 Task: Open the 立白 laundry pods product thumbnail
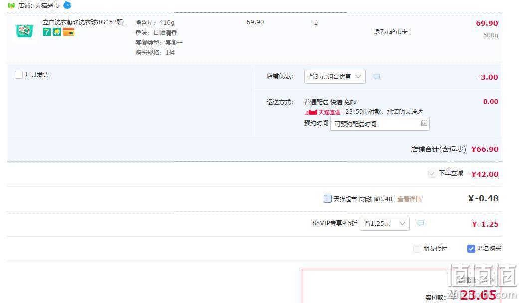coord(24,30)
